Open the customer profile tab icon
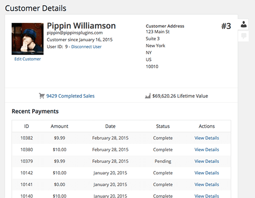255x198 pixels. point(244,24)
